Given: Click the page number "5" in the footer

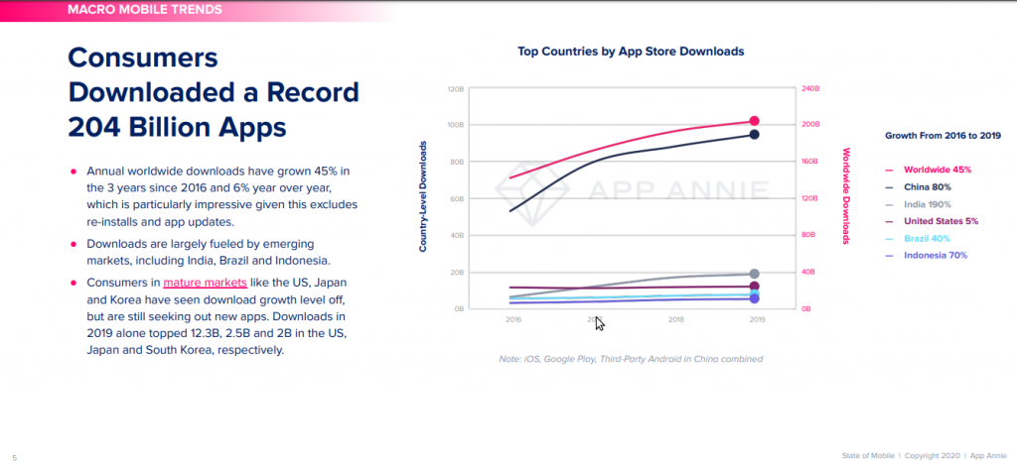Looking at the screenshot, I should click(x=14, y=457).
